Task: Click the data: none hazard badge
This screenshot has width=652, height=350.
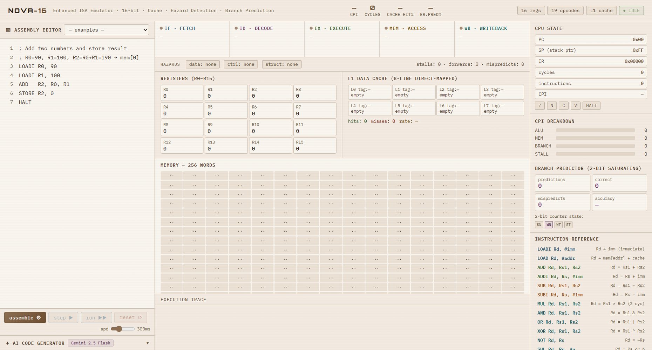Action: click(203, 64)
